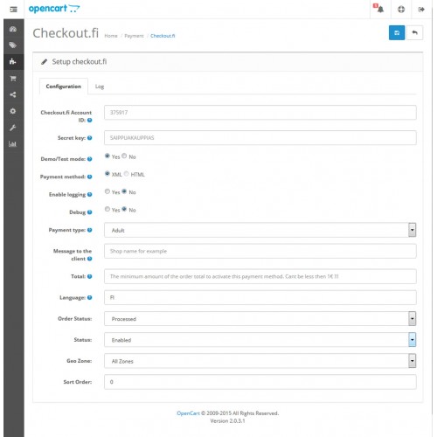Open the Reports bar chart sidebar icon
The height and width of the screenshot is (437, 437).
[12, 143]
